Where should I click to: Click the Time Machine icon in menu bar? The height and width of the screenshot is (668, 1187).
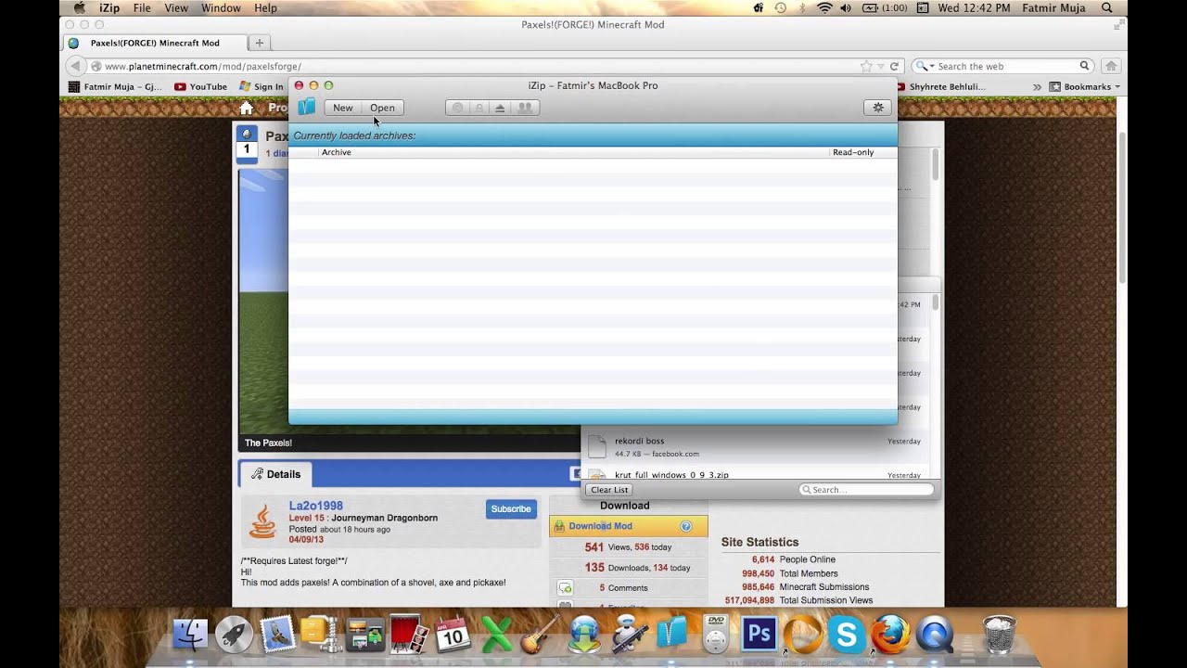pyautogui.click(x=781, y=7)
